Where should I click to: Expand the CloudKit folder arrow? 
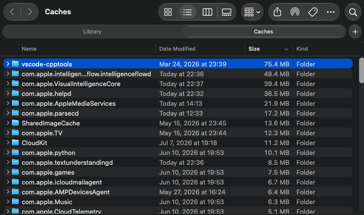8,143
